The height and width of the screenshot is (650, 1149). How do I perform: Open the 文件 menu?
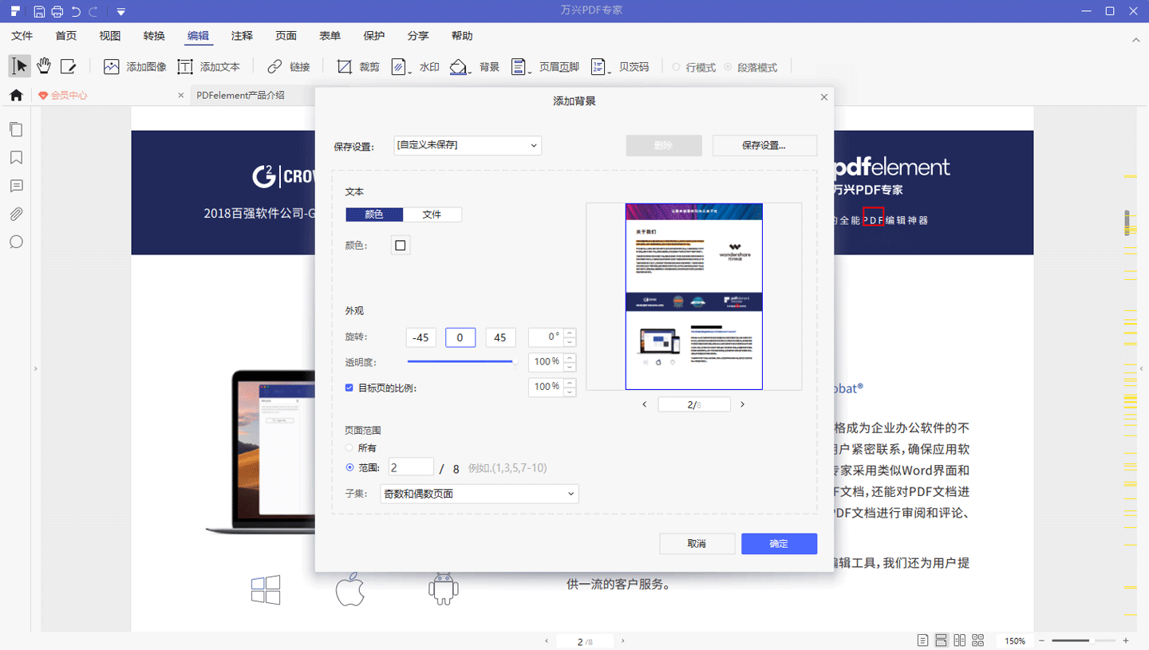(22, 36)
